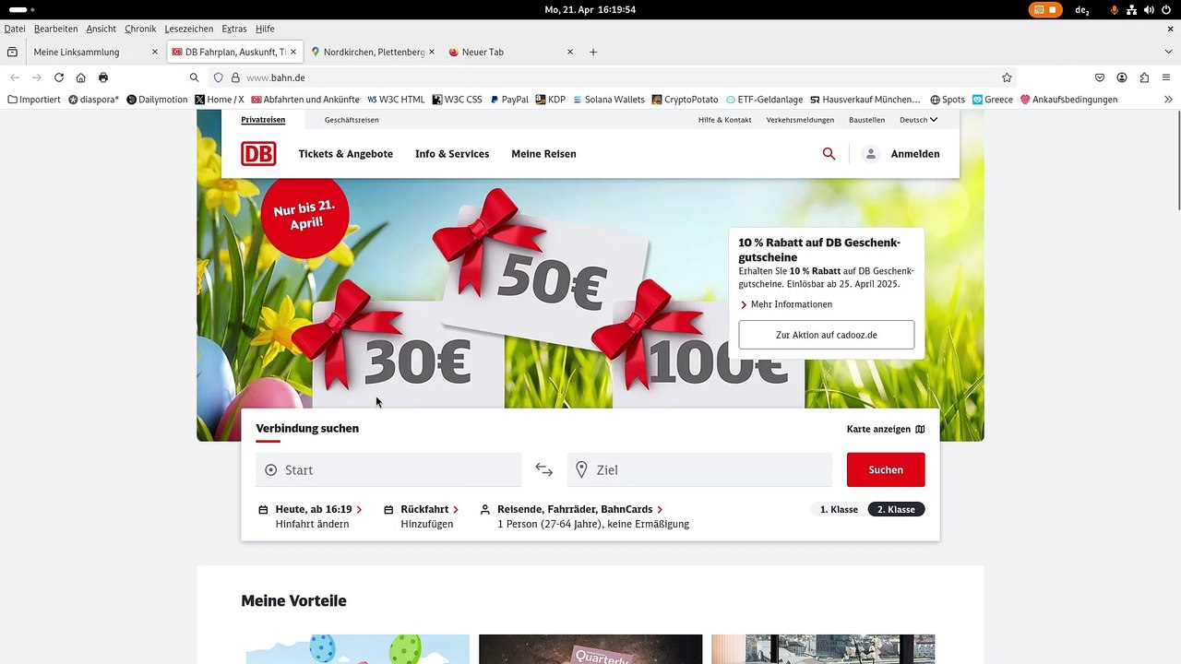Click the site security padlock icon
Viewport: 1181px width, 664px height.
[235, 77]
